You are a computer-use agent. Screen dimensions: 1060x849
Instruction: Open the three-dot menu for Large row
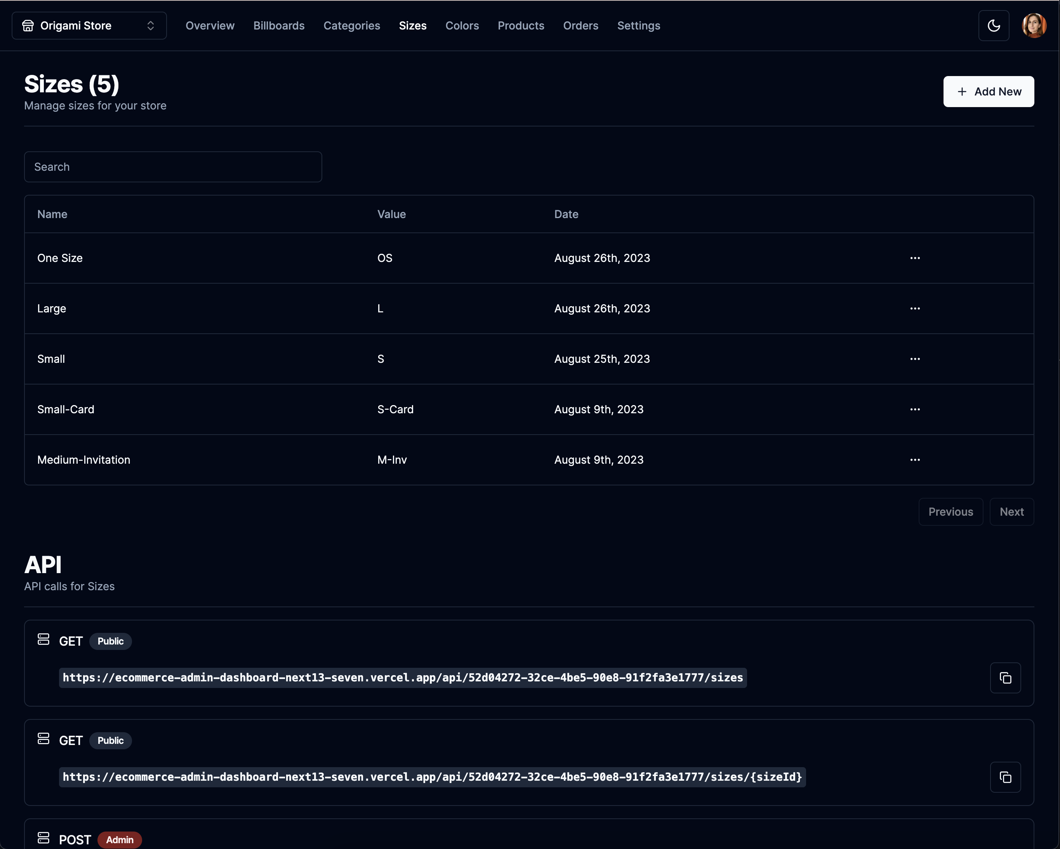914,308
